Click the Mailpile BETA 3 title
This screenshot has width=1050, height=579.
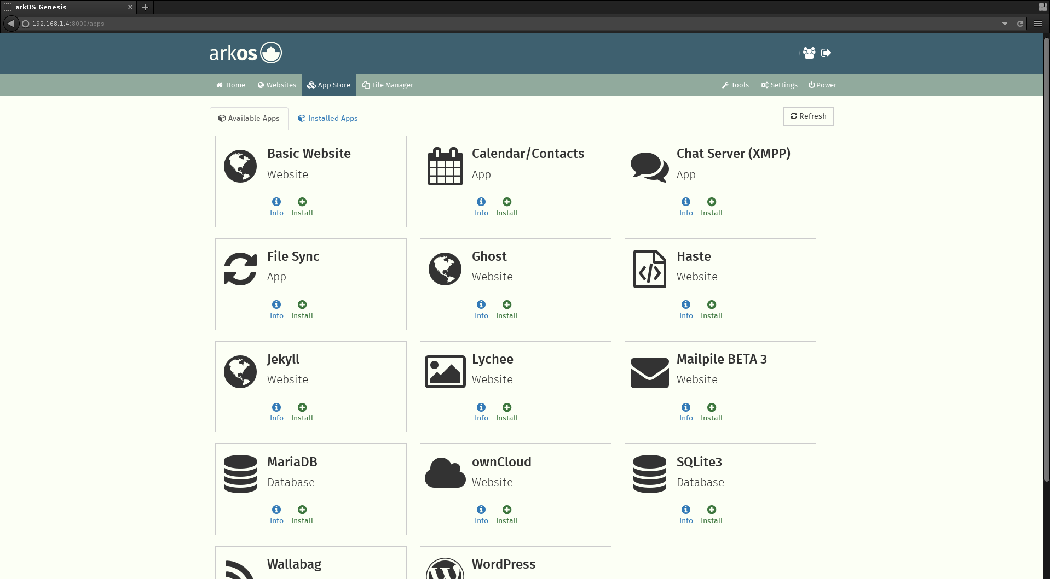coord(722,359)
